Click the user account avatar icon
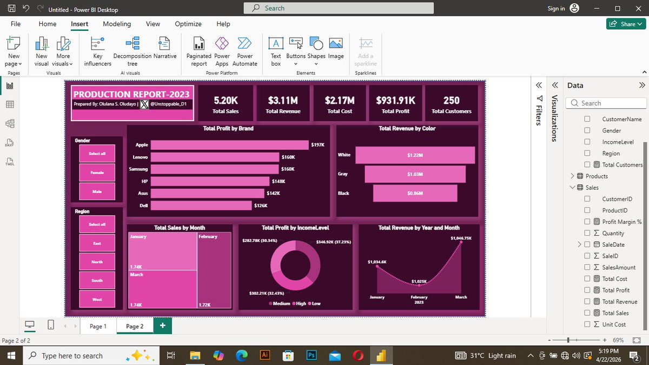Screen dimensions: 649x365 tap(574, 8)
